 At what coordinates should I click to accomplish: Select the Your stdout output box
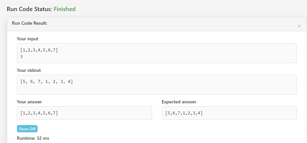(157, 85)
